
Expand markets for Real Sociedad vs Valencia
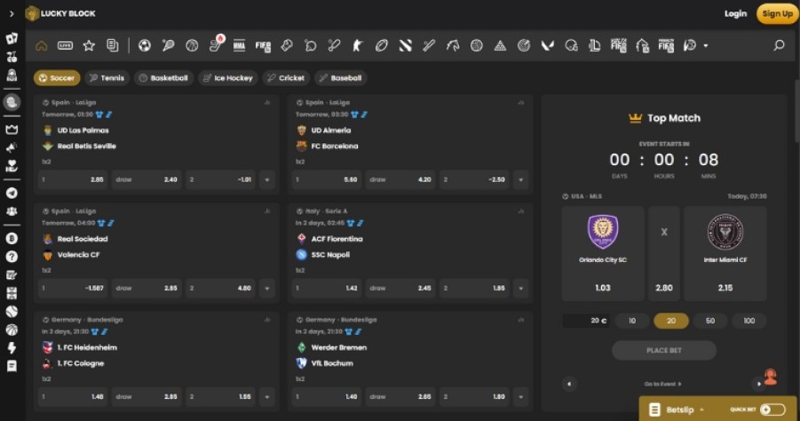[x=267, y=289]
